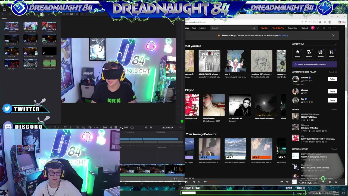Screen dimensions: 348x196
Task: Click View all beside Listening History
Action: (x=334, y=149)
